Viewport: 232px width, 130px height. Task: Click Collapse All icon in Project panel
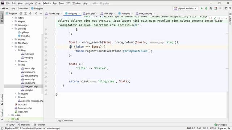(x=30, y=13)
